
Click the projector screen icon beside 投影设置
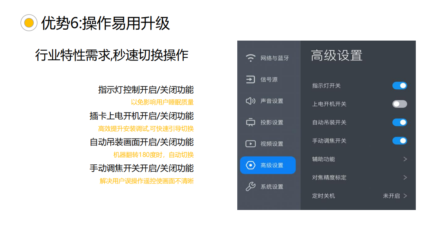pyautogui.click(x=250, y=122)
